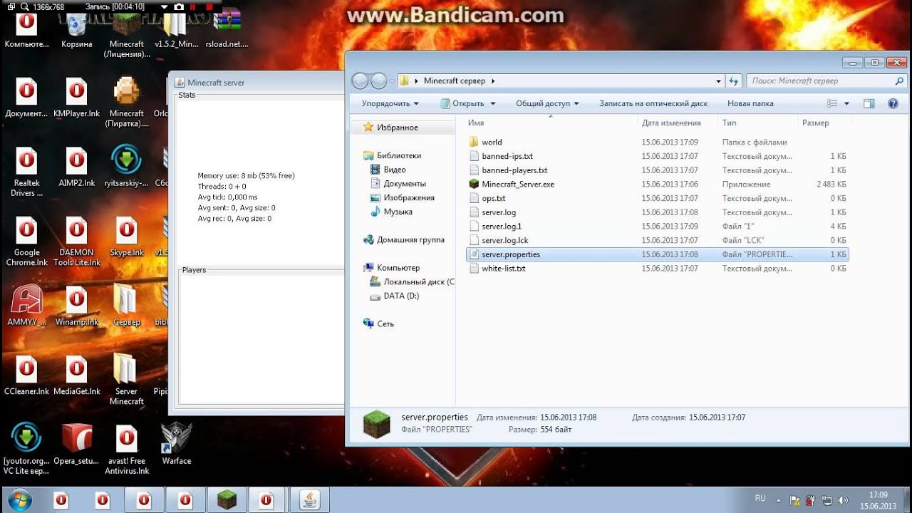
Task: Select CCleaner.lnk desktop shortcut
Action: coord(26,375)
